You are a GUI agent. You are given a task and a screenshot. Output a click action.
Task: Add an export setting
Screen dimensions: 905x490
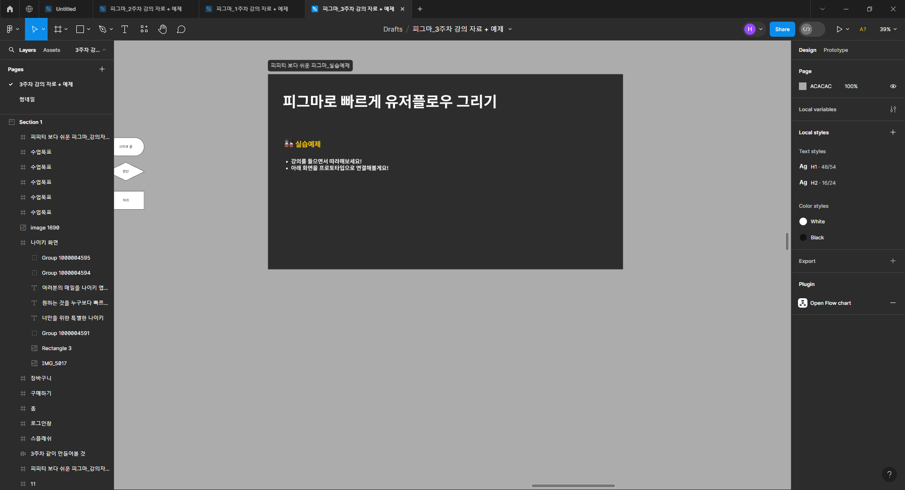click(x=893, y=261)
